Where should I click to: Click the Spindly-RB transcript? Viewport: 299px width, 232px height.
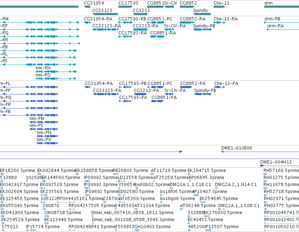[x=202, y=29]
